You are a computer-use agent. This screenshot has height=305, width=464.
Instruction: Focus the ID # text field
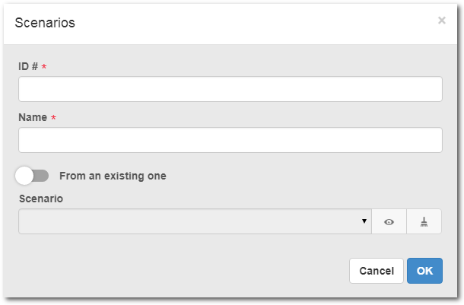pyautogui.click(x=230, y=89)
